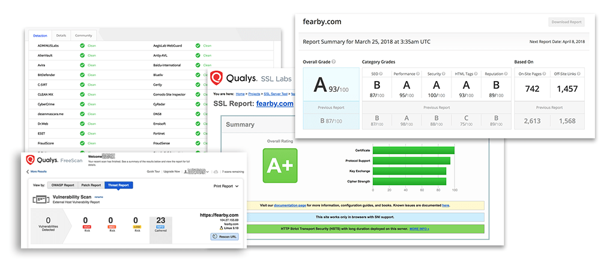Click the info icon next to Performance
This screenshot has width=610, height=270.
coord(418,74)
